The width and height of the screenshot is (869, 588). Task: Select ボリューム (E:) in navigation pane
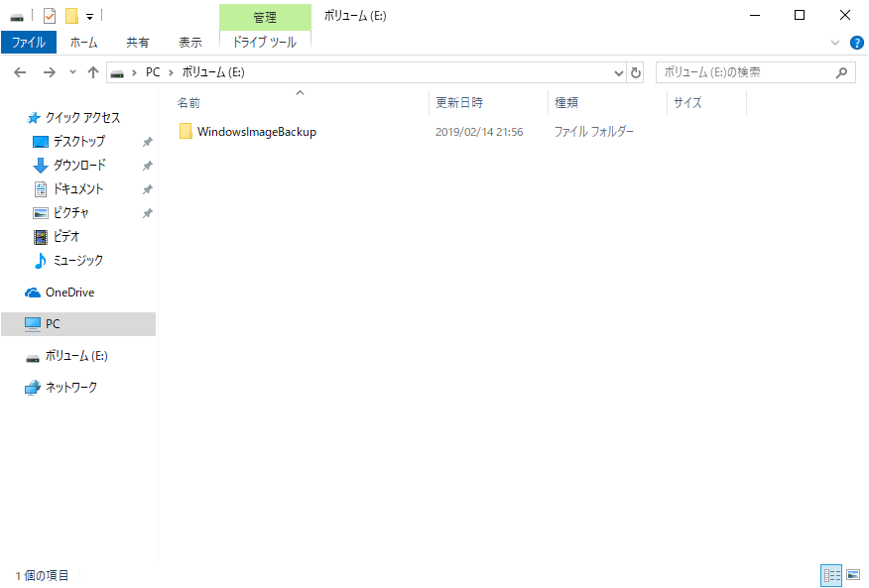coord(76,356)
